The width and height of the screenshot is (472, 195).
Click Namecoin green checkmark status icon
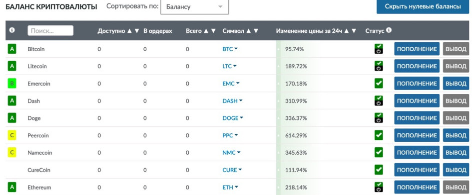[379, 153]
